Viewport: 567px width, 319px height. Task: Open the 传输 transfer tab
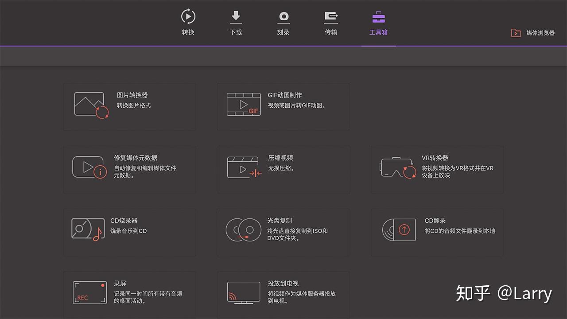coord(331,22)
